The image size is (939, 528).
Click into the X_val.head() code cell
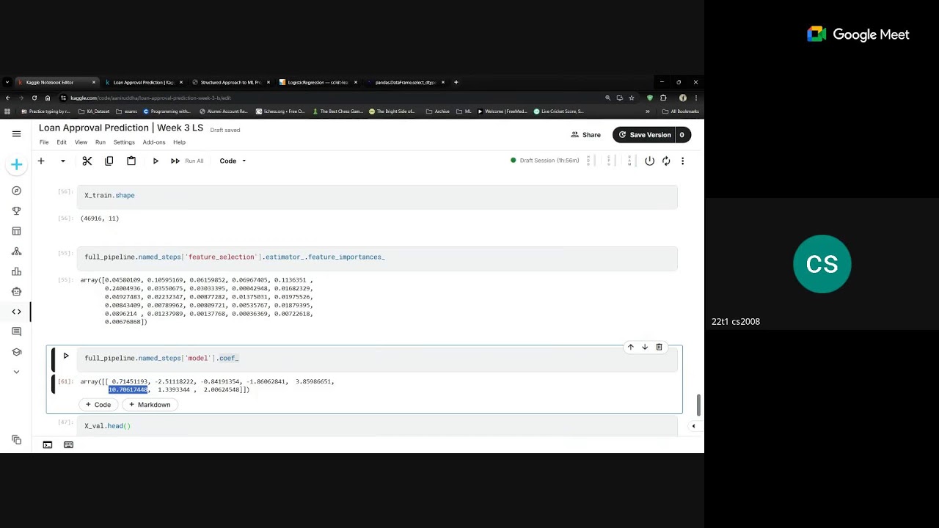pyautogui.click(x=377, y=426)
